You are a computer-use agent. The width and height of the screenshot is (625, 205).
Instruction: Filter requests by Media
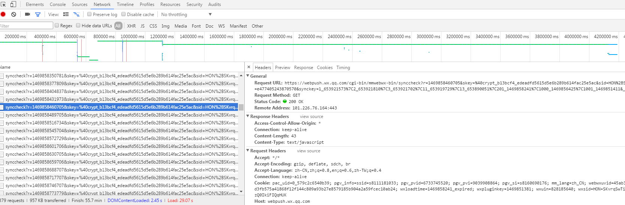click(181, 26)
